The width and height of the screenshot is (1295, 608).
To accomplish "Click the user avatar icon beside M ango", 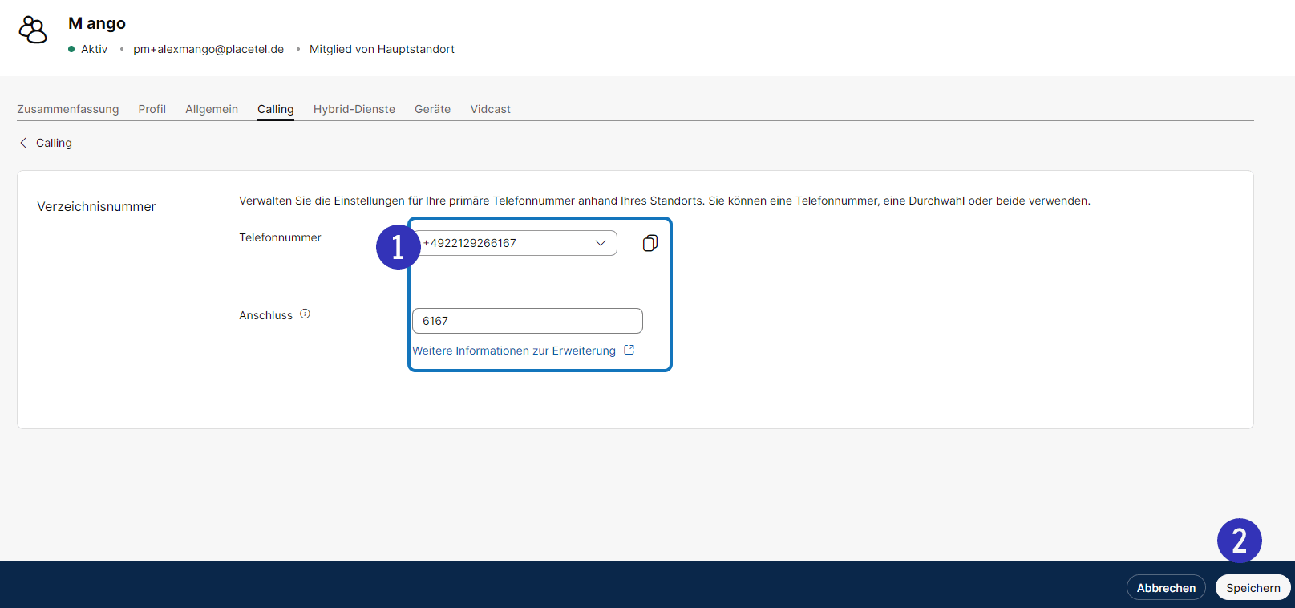I will 33,30.
